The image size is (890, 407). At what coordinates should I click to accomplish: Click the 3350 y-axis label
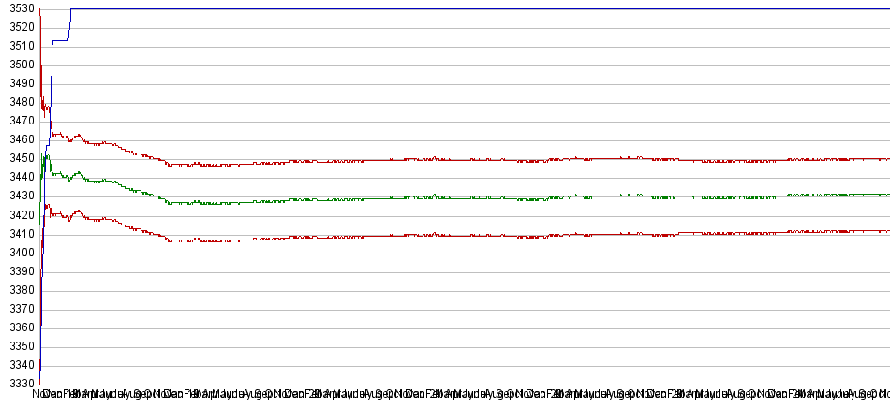pos(18,345)
